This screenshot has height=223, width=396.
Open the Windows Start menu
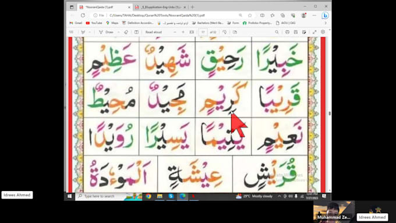point(70,196)
